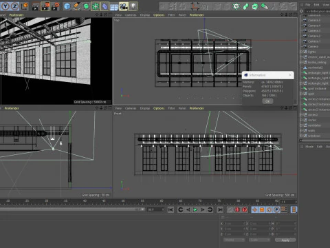330x248 pixels.
Task: Open Filter menu in Front viewport
Action: (x=171, y=108)
